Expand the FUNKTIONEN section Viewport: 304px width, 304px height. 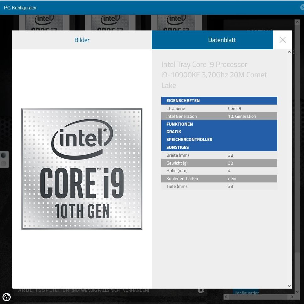click(x=219, y=124)
